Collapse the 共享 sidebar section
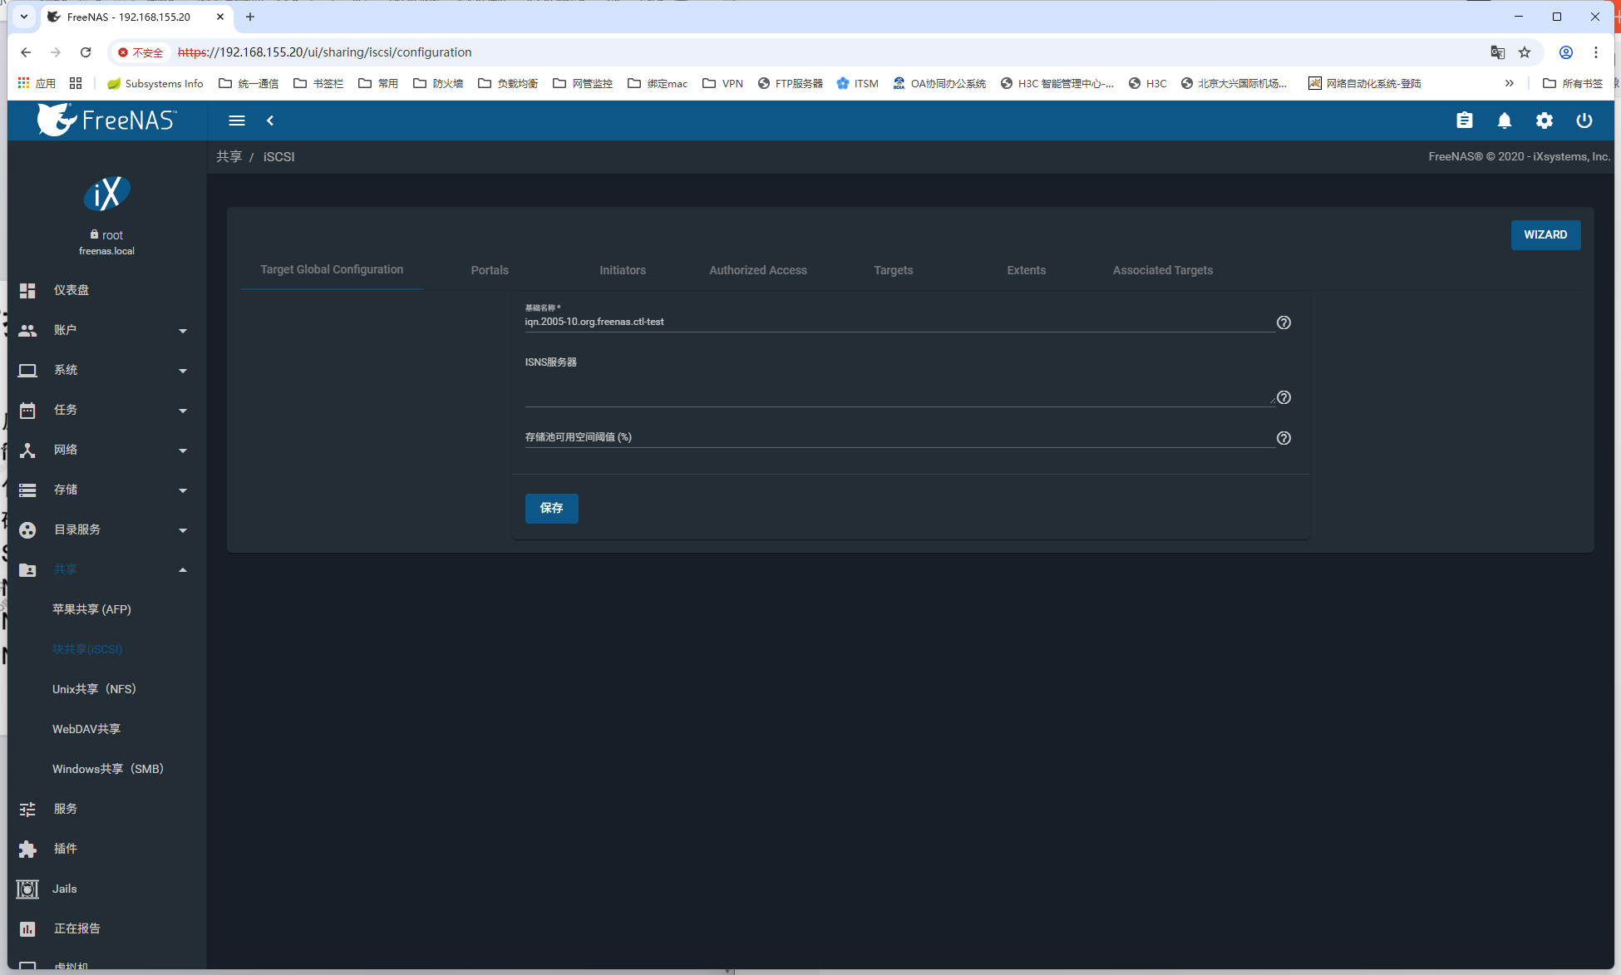1621x975 pixels. [x=104, y=569]
